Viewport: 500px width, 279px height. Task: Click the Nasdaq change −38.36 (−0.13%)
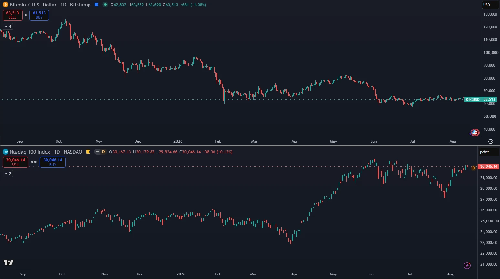(x=217, y=152)
